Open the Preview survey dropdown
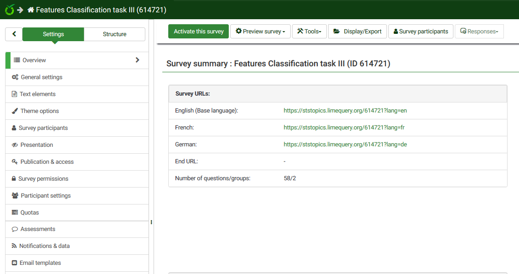The image size is (519, 274). [260, 32]
